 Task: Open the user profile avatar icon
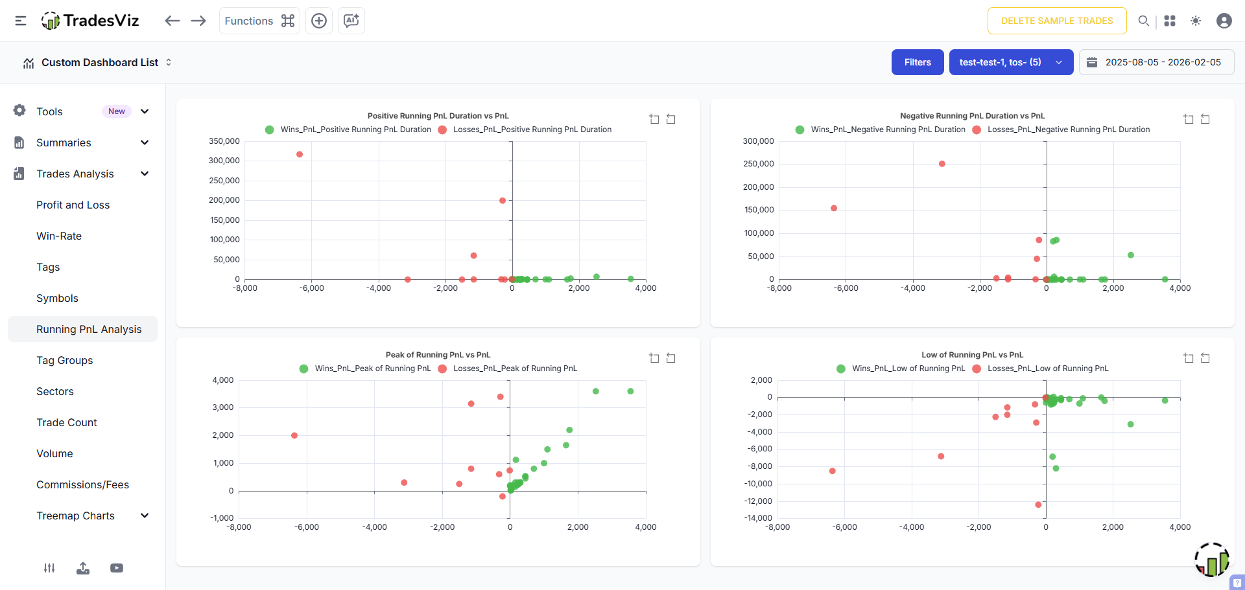[x=1224, y=21]
